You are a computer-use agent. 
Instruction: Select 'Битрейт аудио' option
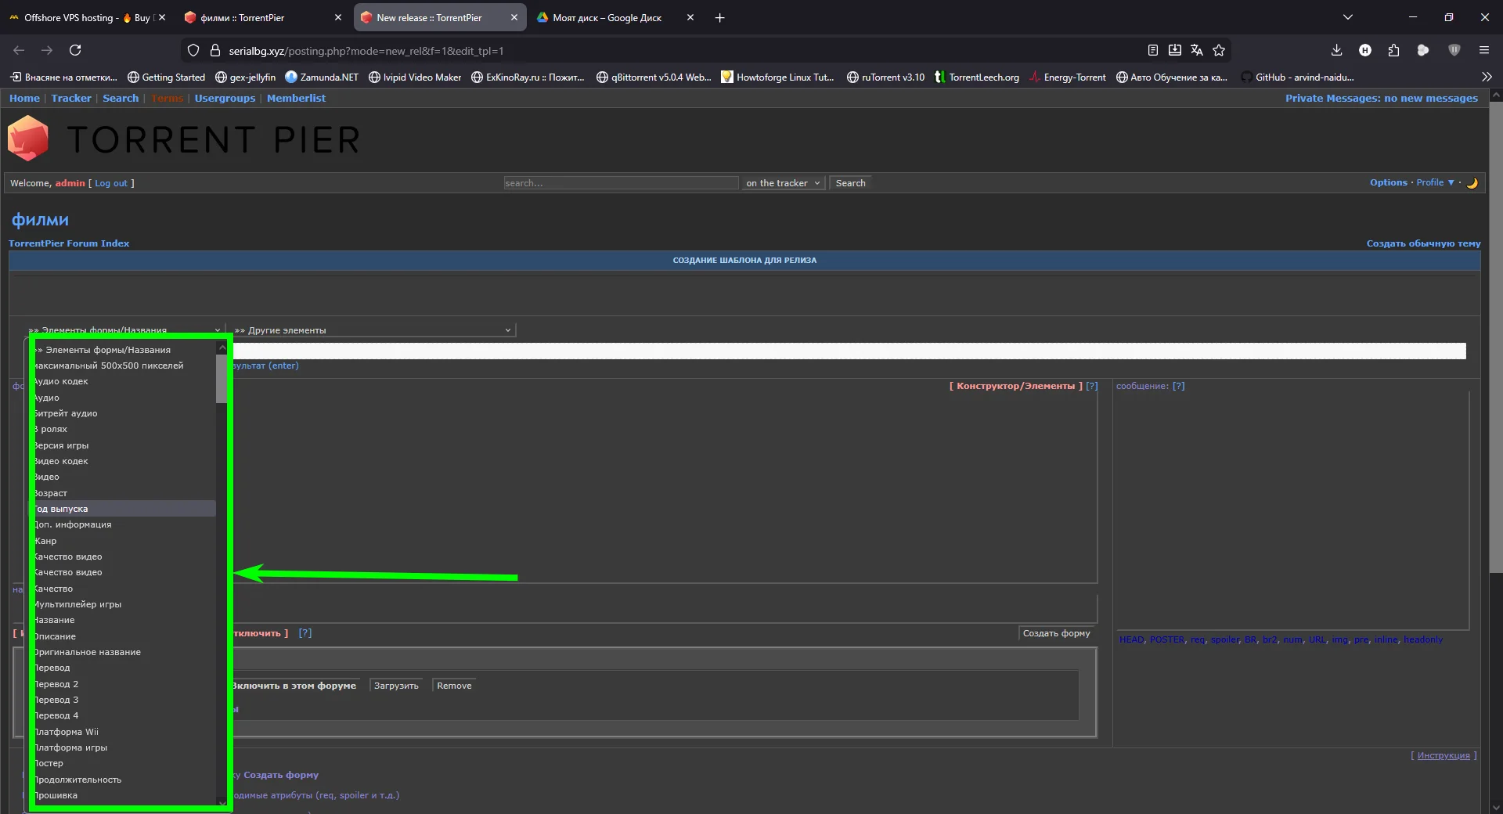point(124,413)
